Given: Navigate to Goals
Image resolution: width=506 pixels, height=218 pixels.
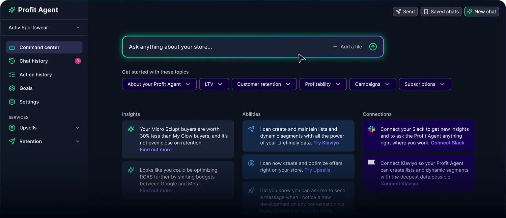Looking at the screenshot, I should [44, 88].
